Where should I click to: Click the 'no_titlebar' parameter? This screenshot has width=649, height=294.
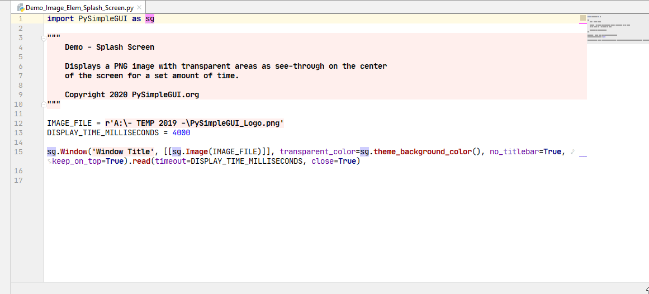tap(514, 152)
